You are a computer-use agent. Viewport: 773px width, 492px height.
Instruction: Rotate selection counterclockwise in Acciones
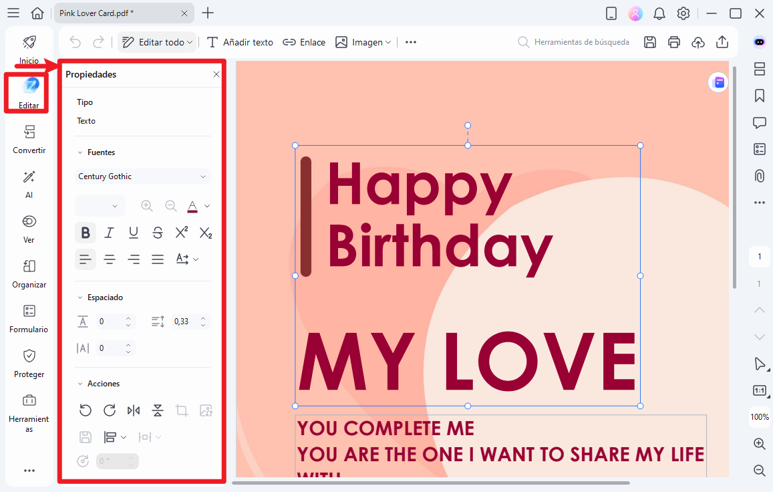tap(85, 410)
